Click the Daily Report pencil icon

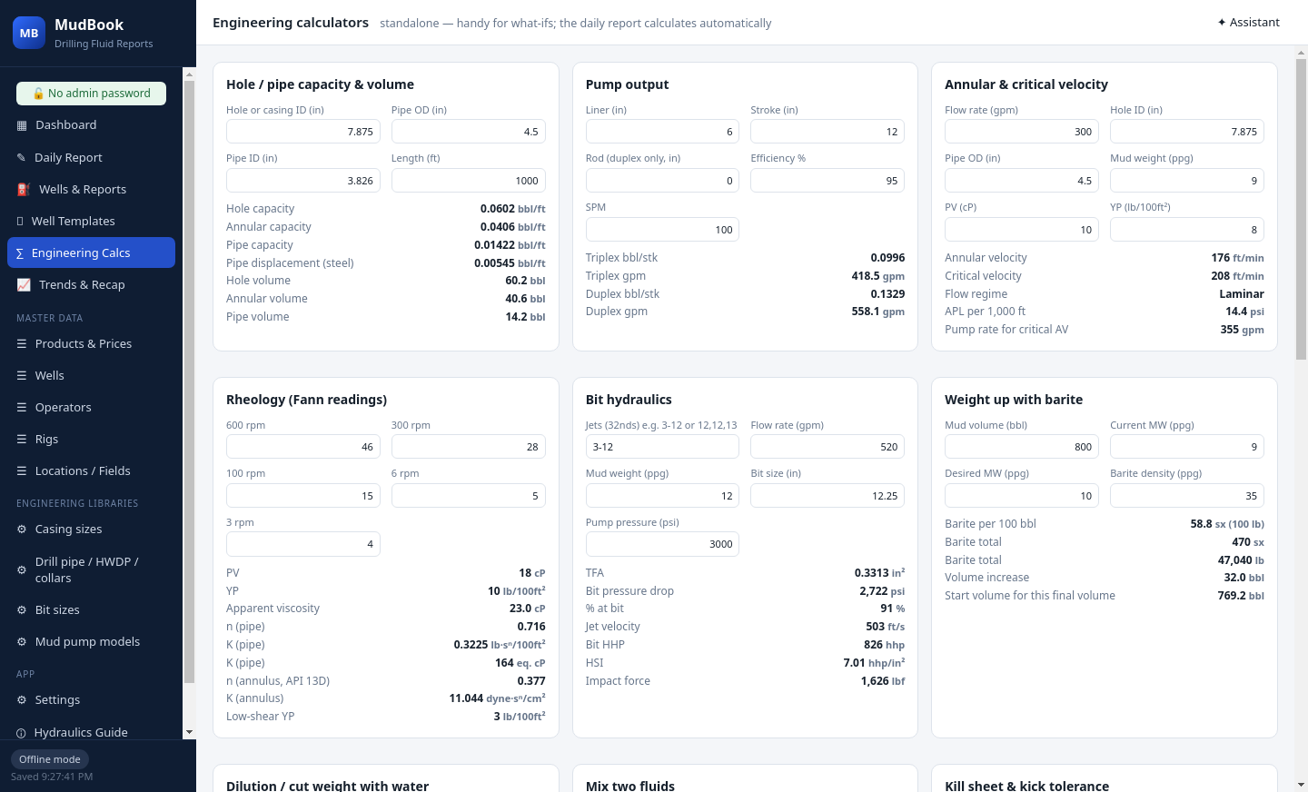(x=21, y=157)
